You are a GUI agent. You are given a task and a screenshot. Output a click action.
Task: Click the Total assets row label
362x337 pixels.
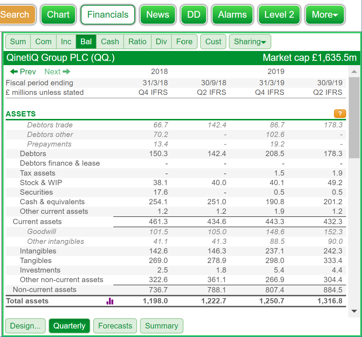(27, 301)
